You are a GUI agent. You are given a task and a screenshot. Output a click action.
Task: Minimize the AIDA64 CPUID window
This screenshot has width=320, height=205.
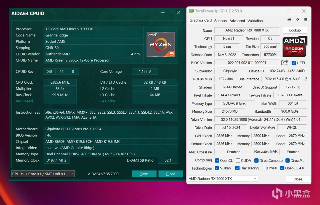[x=163, y=13]
